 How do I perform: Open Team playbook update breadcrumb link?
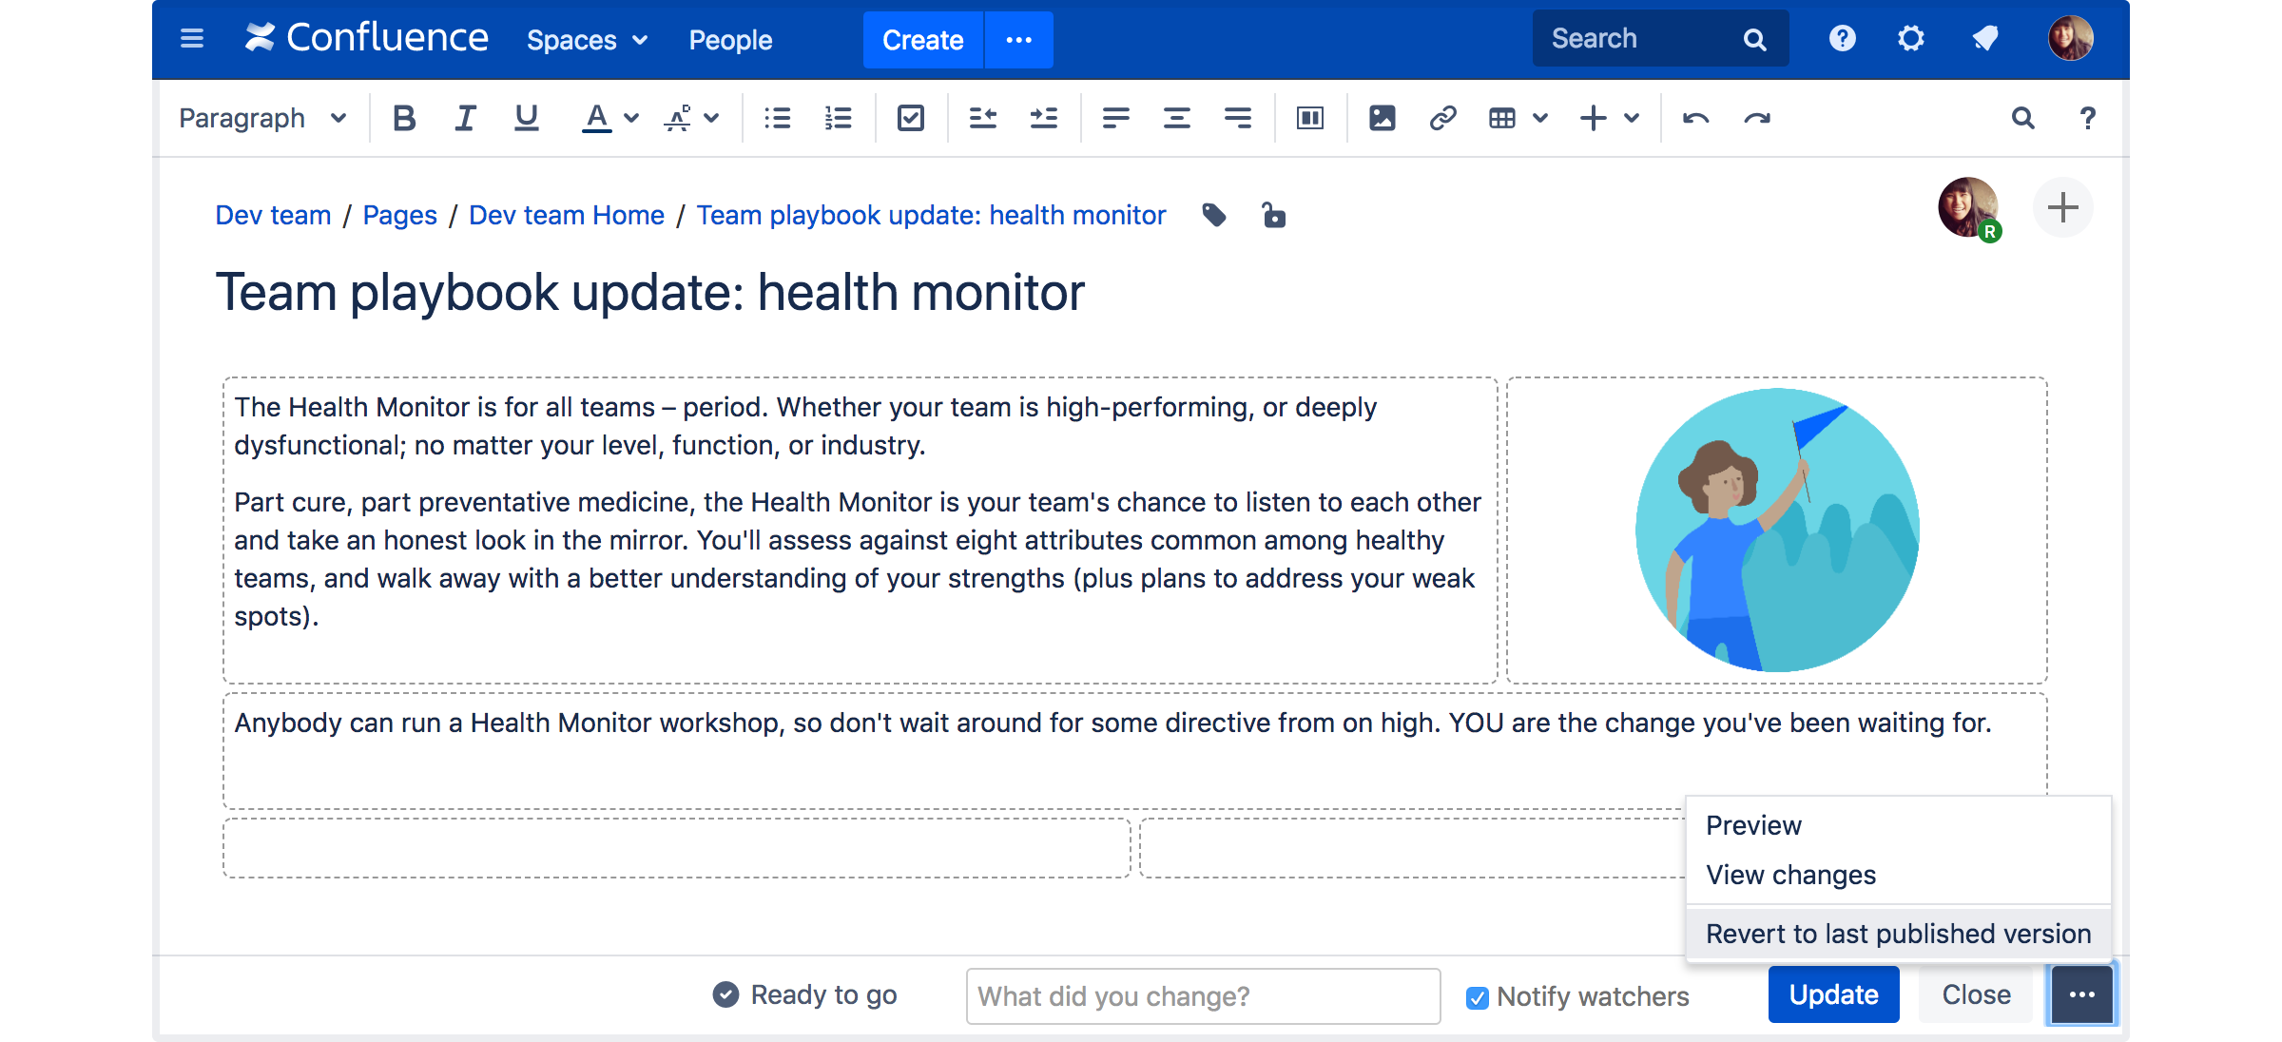click(x=931, y=215)
